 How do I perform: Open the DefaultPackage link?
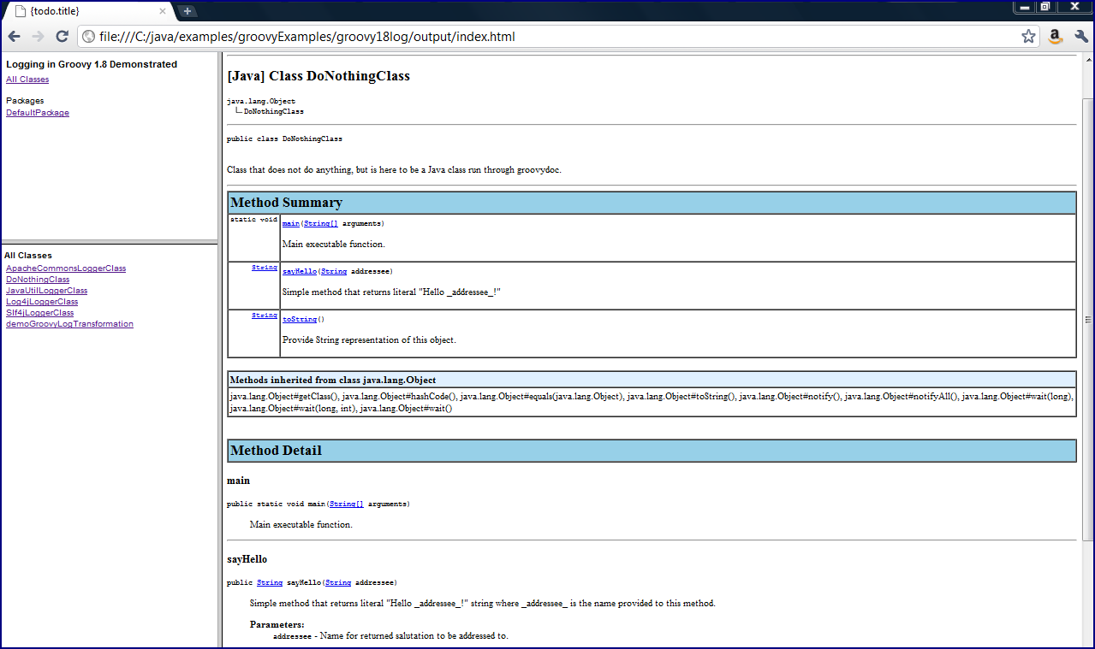click(x=38, y=113)
